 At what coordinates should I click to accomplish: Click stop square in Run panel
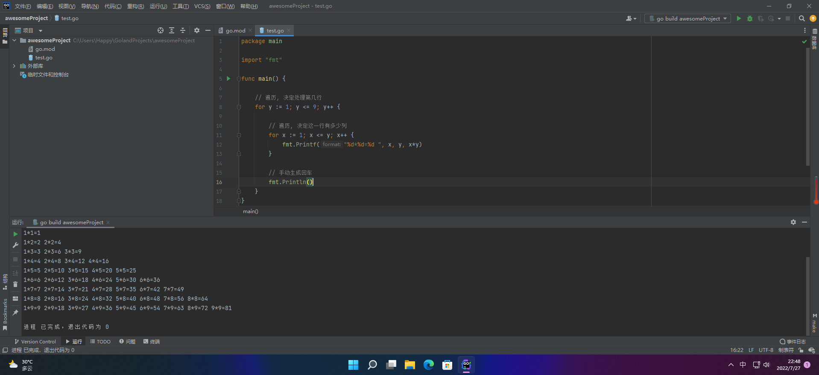point(15,259)
